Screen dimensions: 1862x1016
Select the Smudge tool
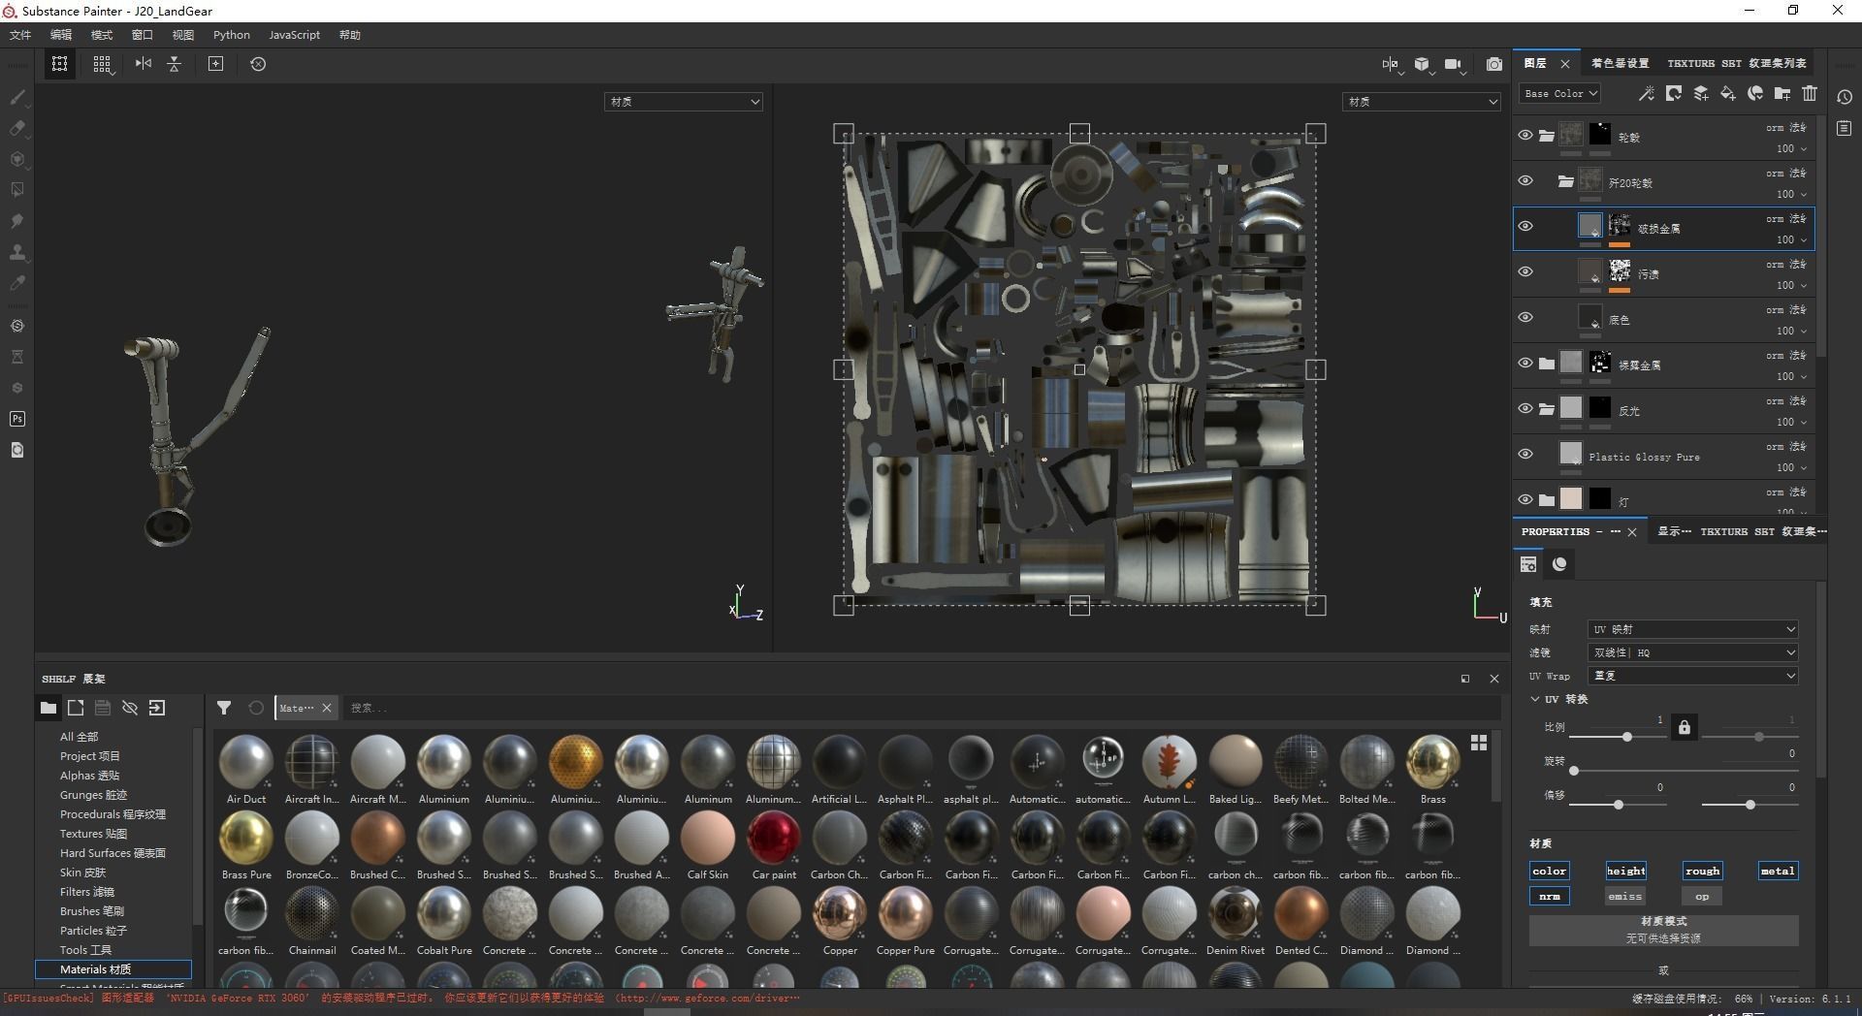16,221
